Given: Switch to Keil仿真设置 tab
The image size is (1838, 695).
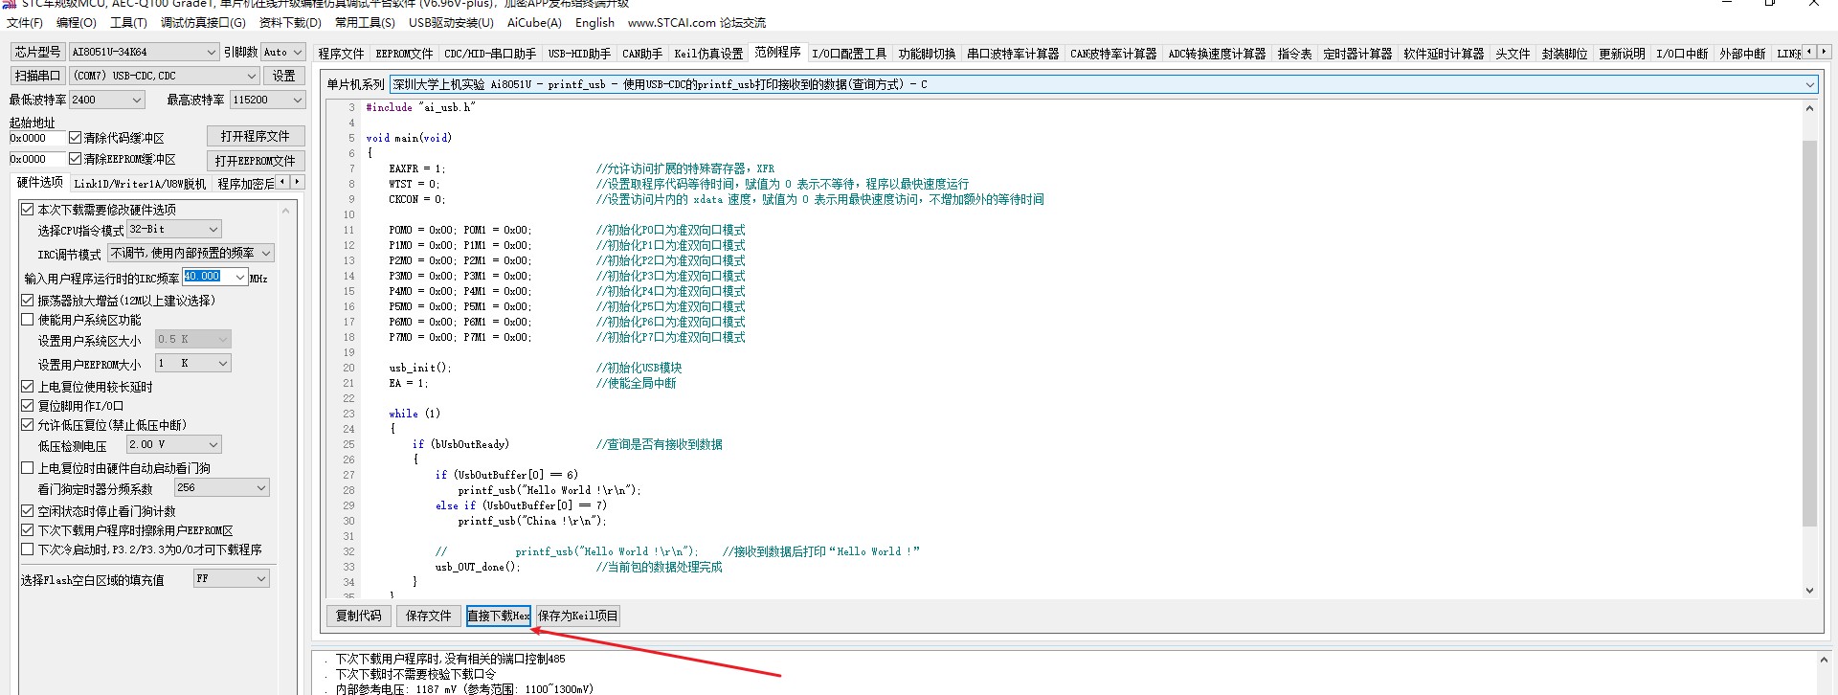Looking at the screenshot, I should [x=708, y=54].
